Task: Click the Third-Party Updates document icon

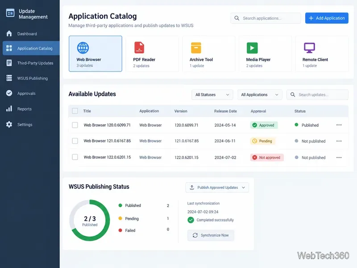Action: pyautogui.click(x=9, y=63)
